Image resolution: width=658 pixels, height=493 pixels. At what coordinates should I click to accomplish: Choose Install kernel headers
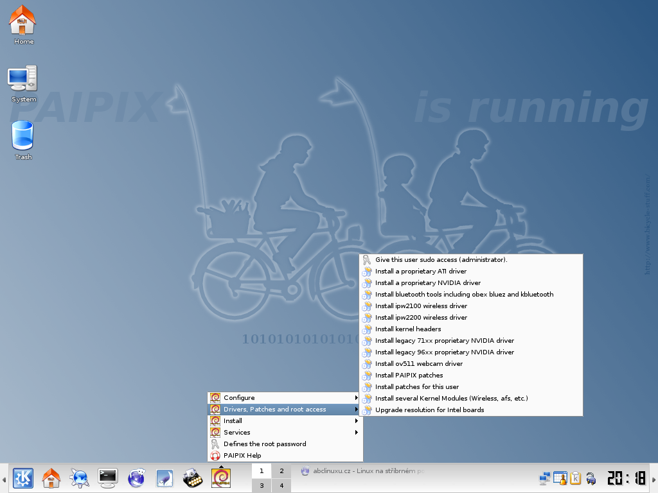click(471, 329)
